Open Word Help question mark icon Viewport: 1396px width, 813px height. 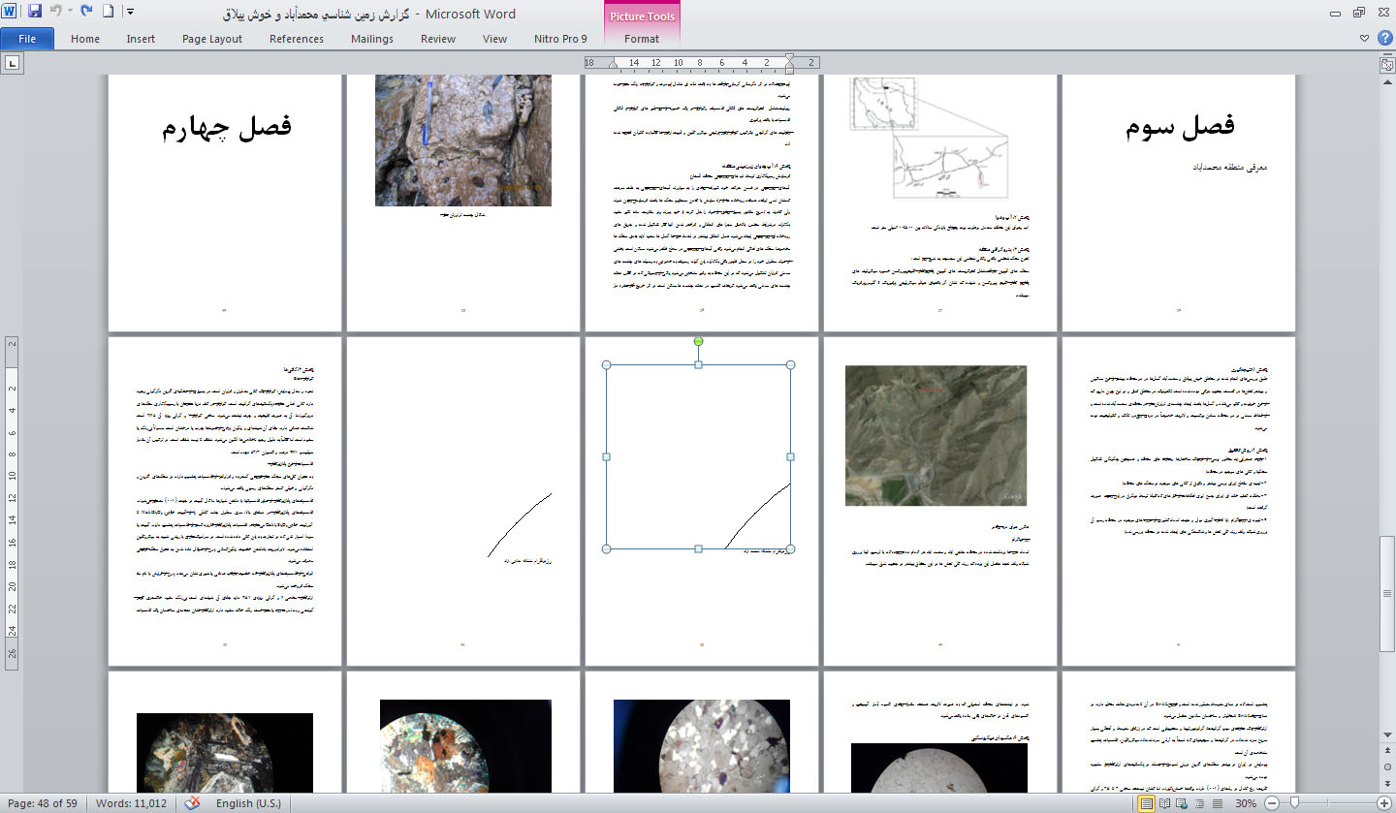point(1383,39)
